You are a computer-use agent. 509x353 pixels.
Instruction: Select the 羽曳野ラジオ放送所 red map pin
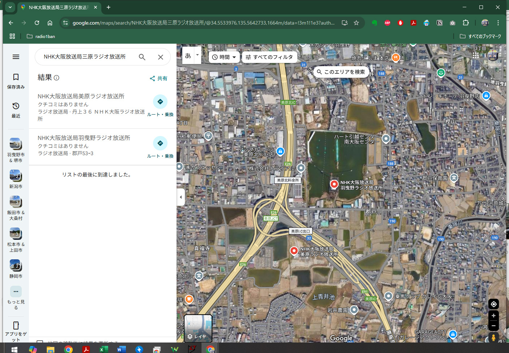coord(334,184)
